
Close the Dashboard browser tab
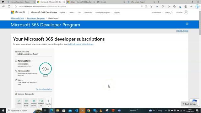coord(64,2)
